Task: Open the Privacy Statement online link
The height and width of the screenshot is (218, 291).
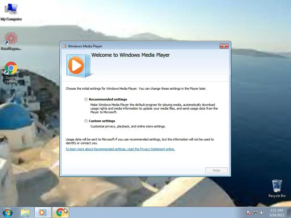Action: [x=120, y=149]
